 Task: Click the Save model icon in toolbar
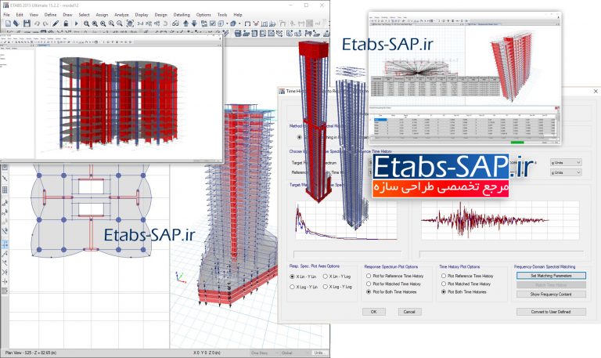click(x=26, y=24)
